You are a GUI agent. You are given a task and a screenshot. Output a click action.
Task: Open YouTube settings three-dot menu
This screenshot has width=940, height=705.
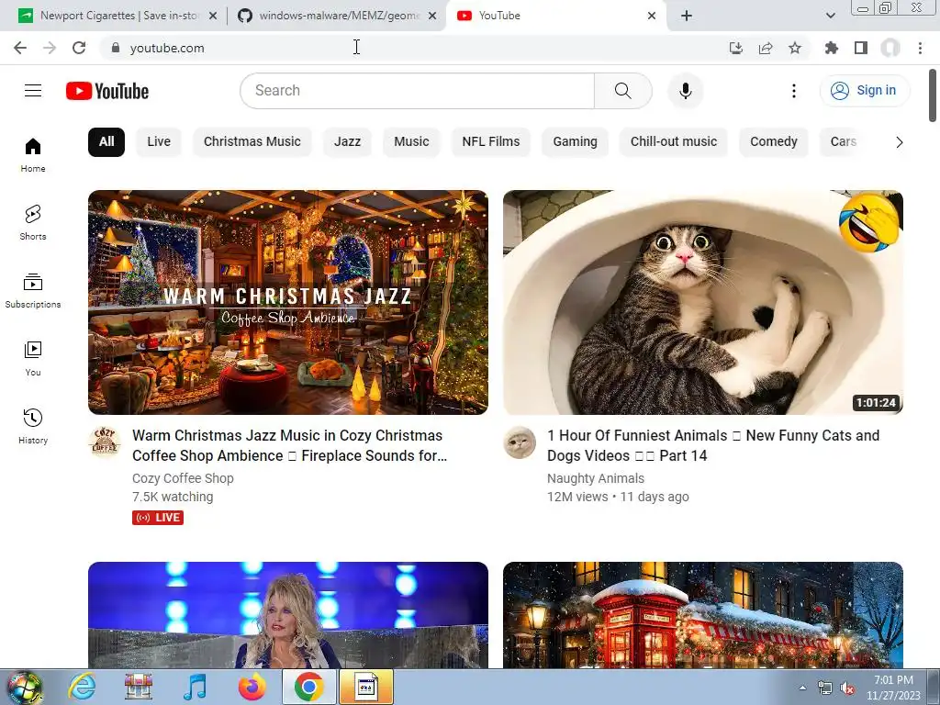tap(794, 91)
